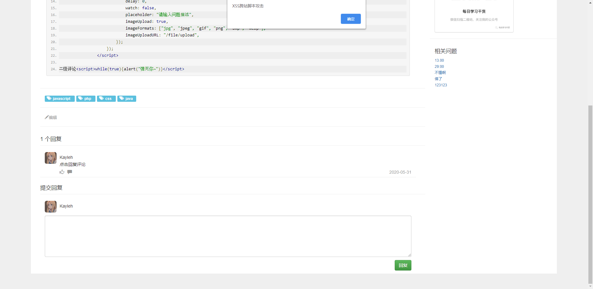This screenshot has height=289, width=593.
Task: Open the php tag
Action: point(86,99)
